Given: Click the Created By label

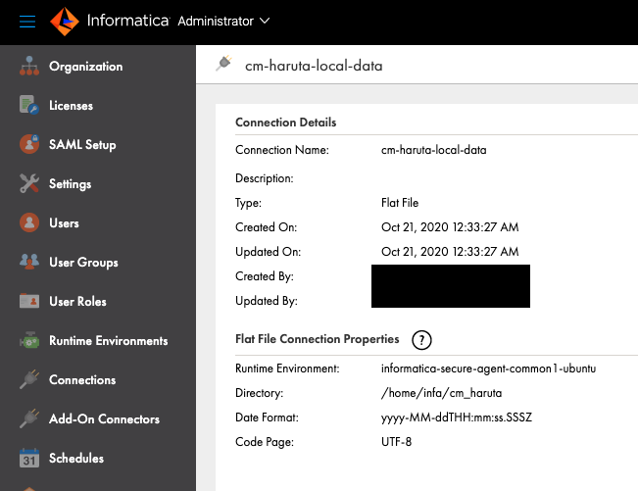Looking at the screenshot, I should tap(265, 276).
